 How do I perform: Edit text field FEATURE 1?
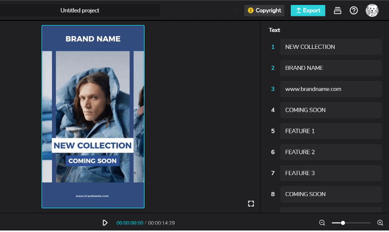[x=331, y=131]
